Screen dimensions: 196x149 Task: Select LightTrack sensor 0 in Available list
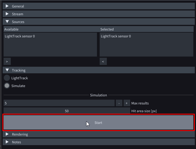20,36
